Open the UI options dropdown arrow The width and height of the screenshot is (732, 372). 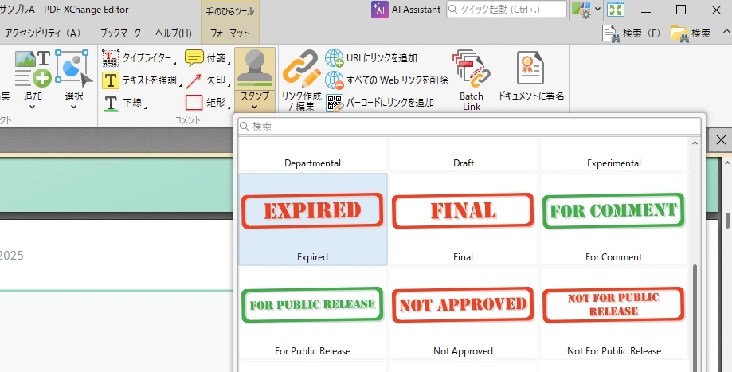597,9
